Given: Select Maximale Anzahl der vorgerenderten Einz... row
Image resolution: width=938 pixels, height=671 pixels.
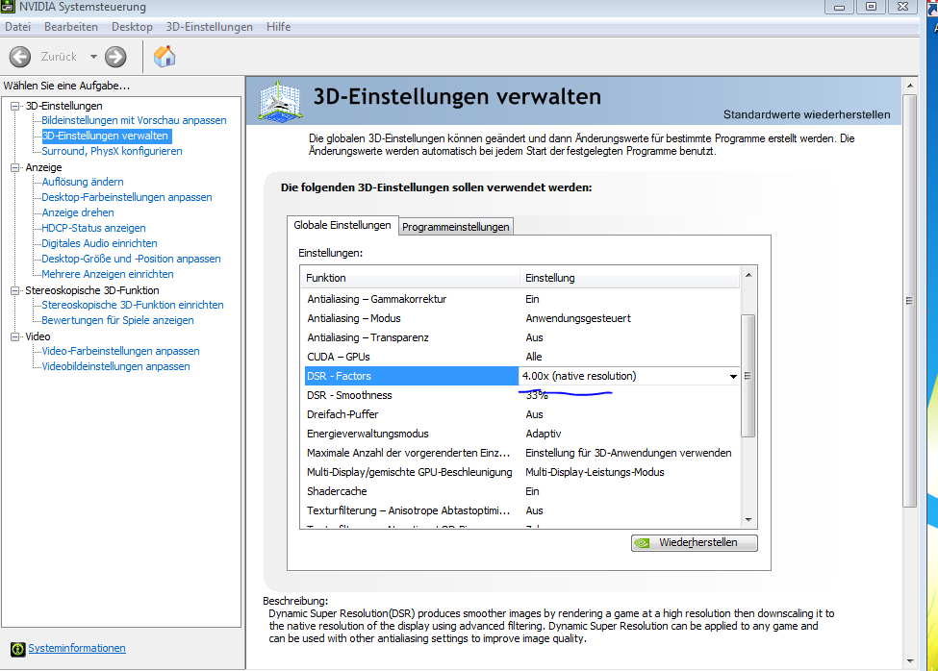Looking at the screenshot, I should tap(521, 453).
